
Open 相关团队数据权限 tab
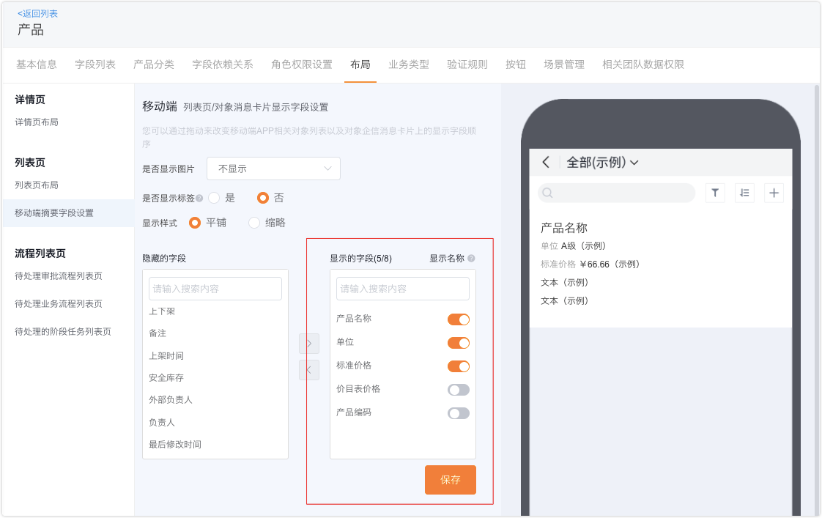tap(643, 64)
